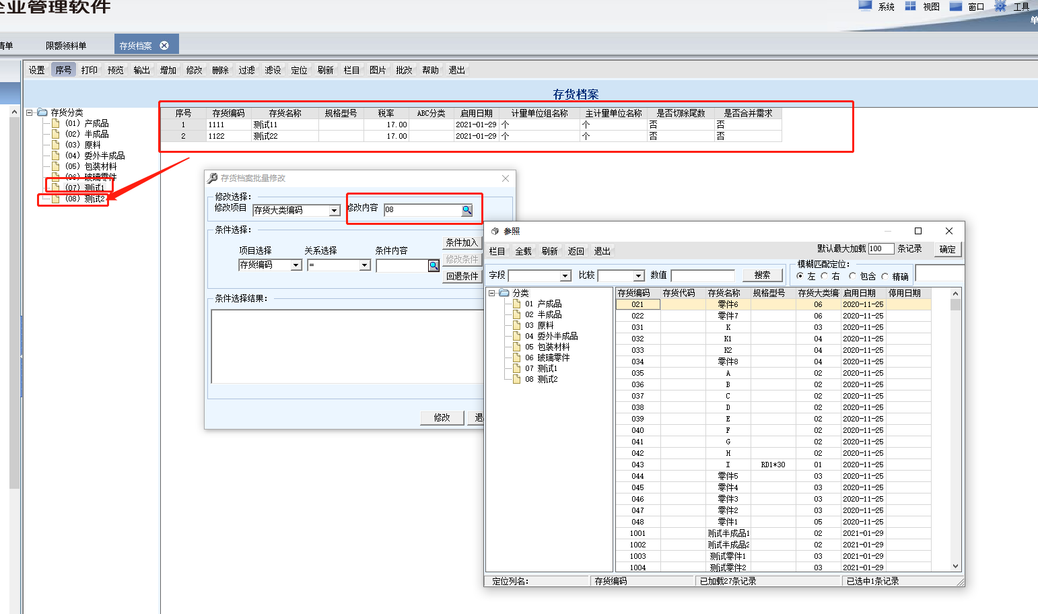Click the 税率 column header in 存货档案 table

click(386, 113)
